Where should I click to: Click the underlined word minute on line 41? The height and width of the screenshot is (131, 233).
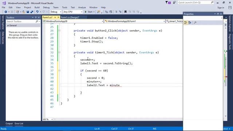point(115,85)
